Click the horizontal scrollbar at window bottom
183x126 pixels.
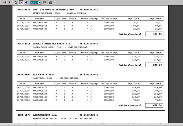pyautogui.click(x=91, y=125)
